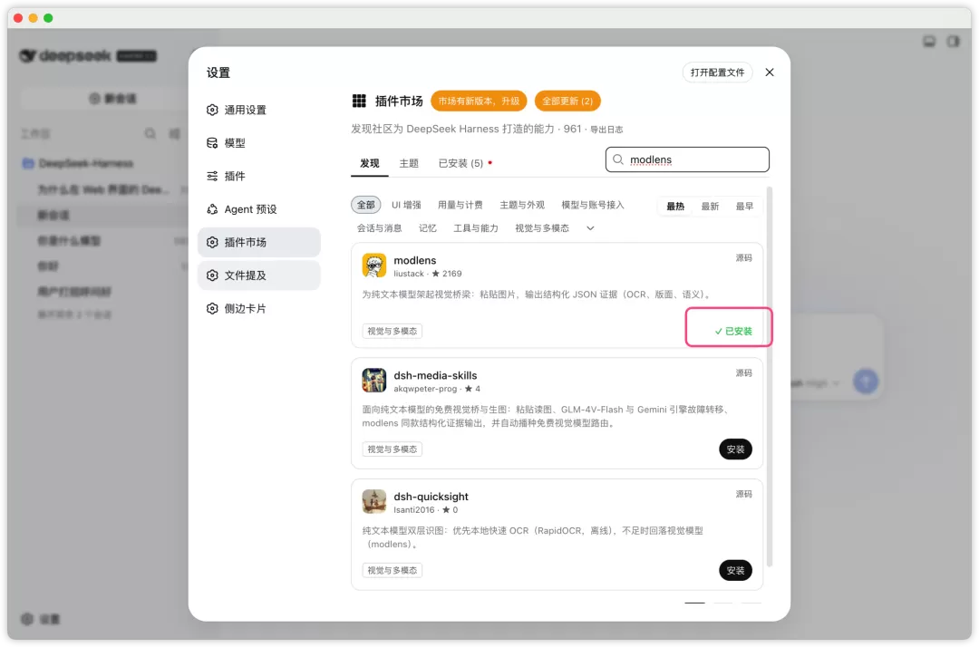Click the dsh-media-skills plugin title
This screenshot has width=979, height=647.
(x=435, y=375)
